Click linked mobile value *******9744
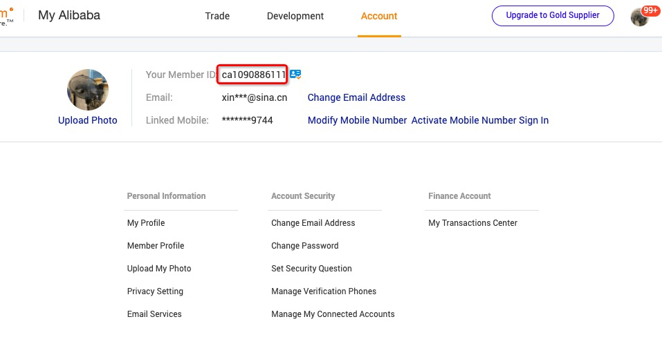 pyautogui.click(x=248, y=120)
